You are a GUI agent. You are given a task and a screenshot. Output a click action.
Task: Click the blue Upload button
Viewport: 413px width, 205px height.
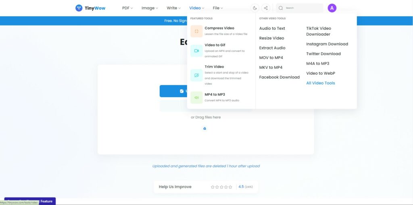coord(173,91)
